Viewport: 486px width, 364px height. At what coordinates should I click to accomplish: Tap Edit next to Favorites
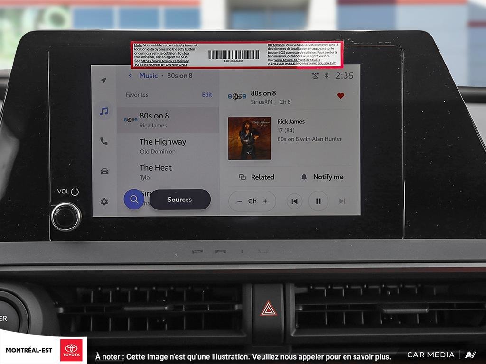207,95
